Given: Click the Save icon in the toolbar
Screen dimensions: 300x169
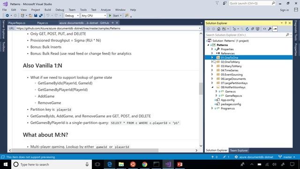Looking at the screenshot, I should coord(36,15).
